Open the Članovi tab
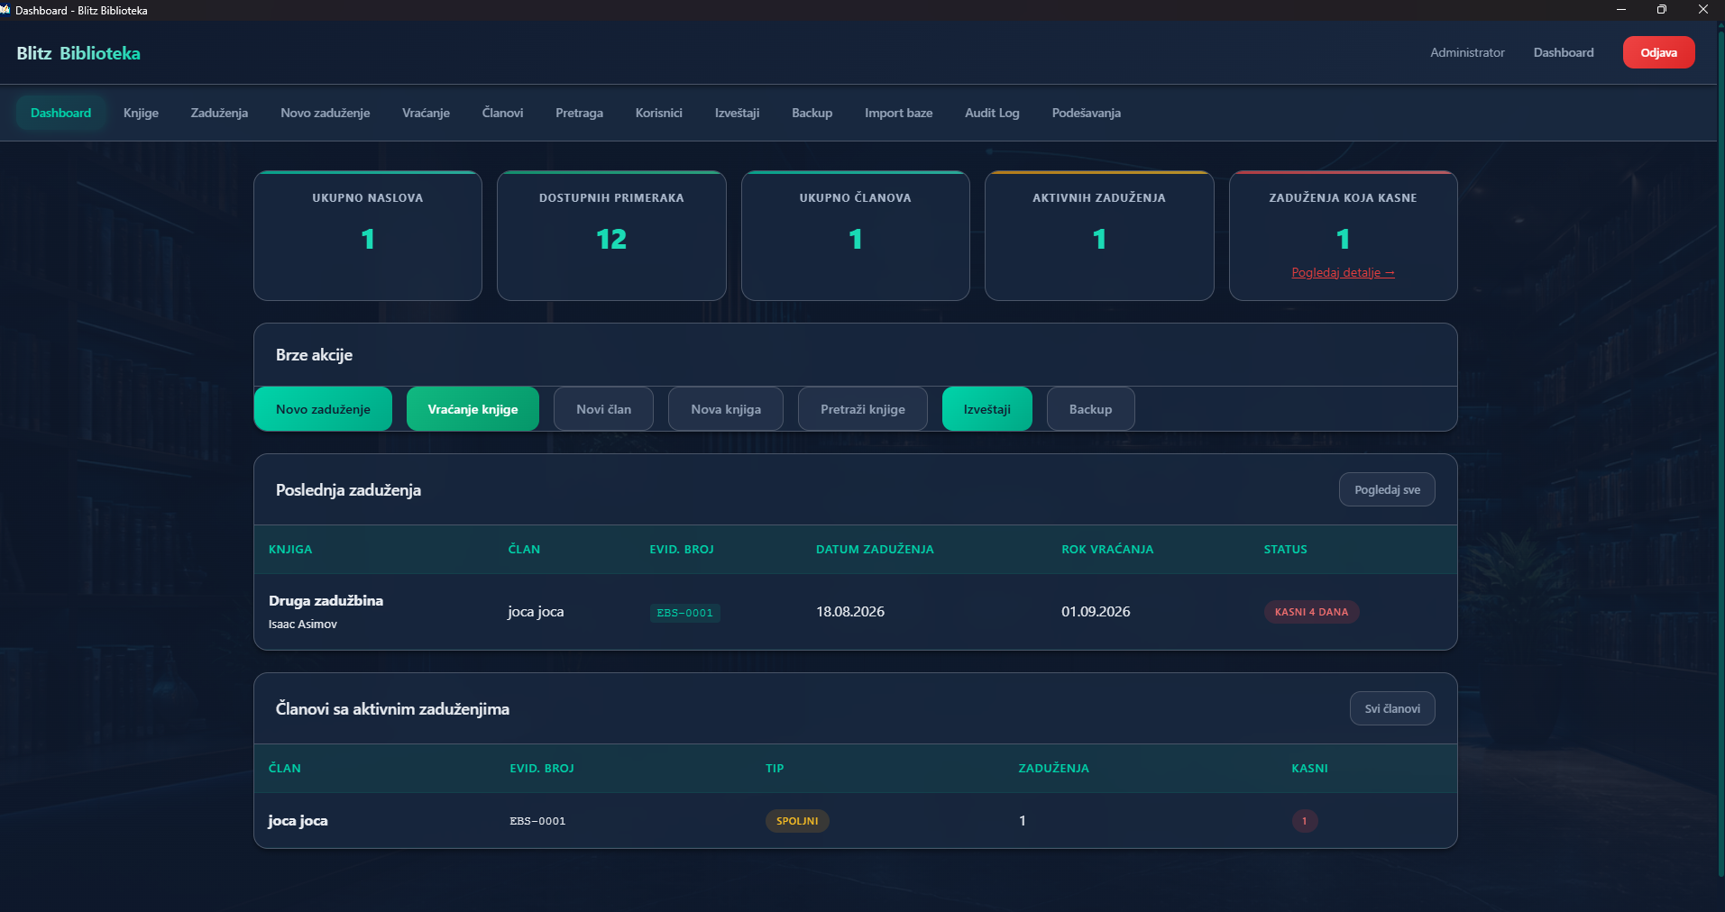Viewport: 1725px width, 912px height. tap(502, 113)
